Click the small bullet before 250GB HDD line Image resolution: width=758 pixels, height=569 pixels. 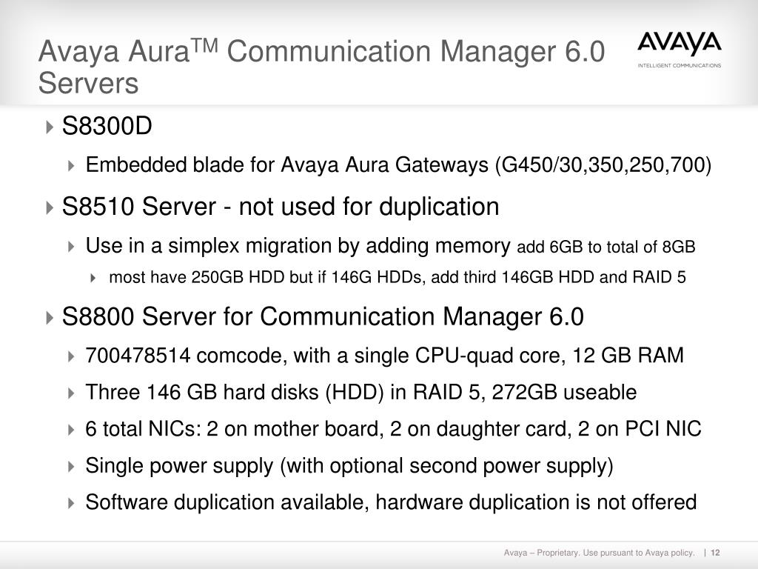click(x=93, y=279)
